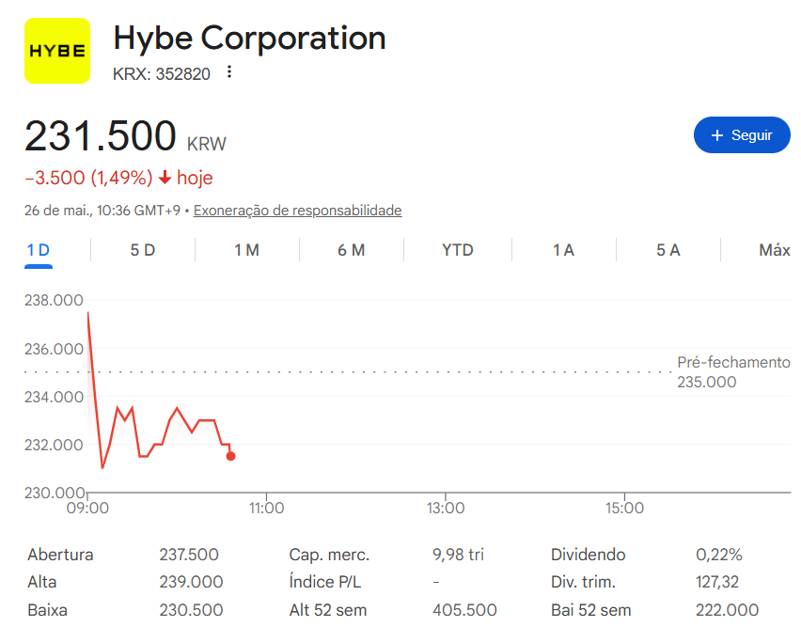Click the Bai 52 sem value 222.000
Image resolution: width=801 pixels, height=627 pixels.
(727, 610)
